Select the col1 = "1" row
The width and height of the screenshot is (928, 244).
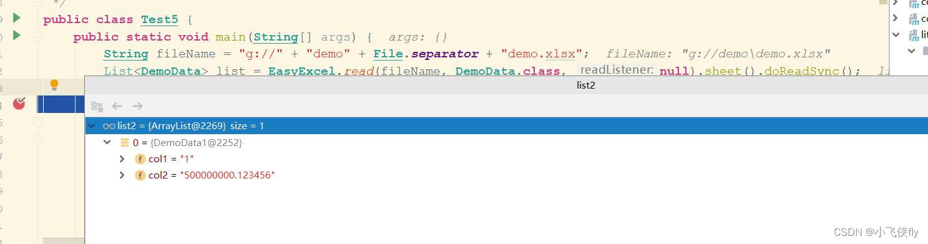pos(506,159)
